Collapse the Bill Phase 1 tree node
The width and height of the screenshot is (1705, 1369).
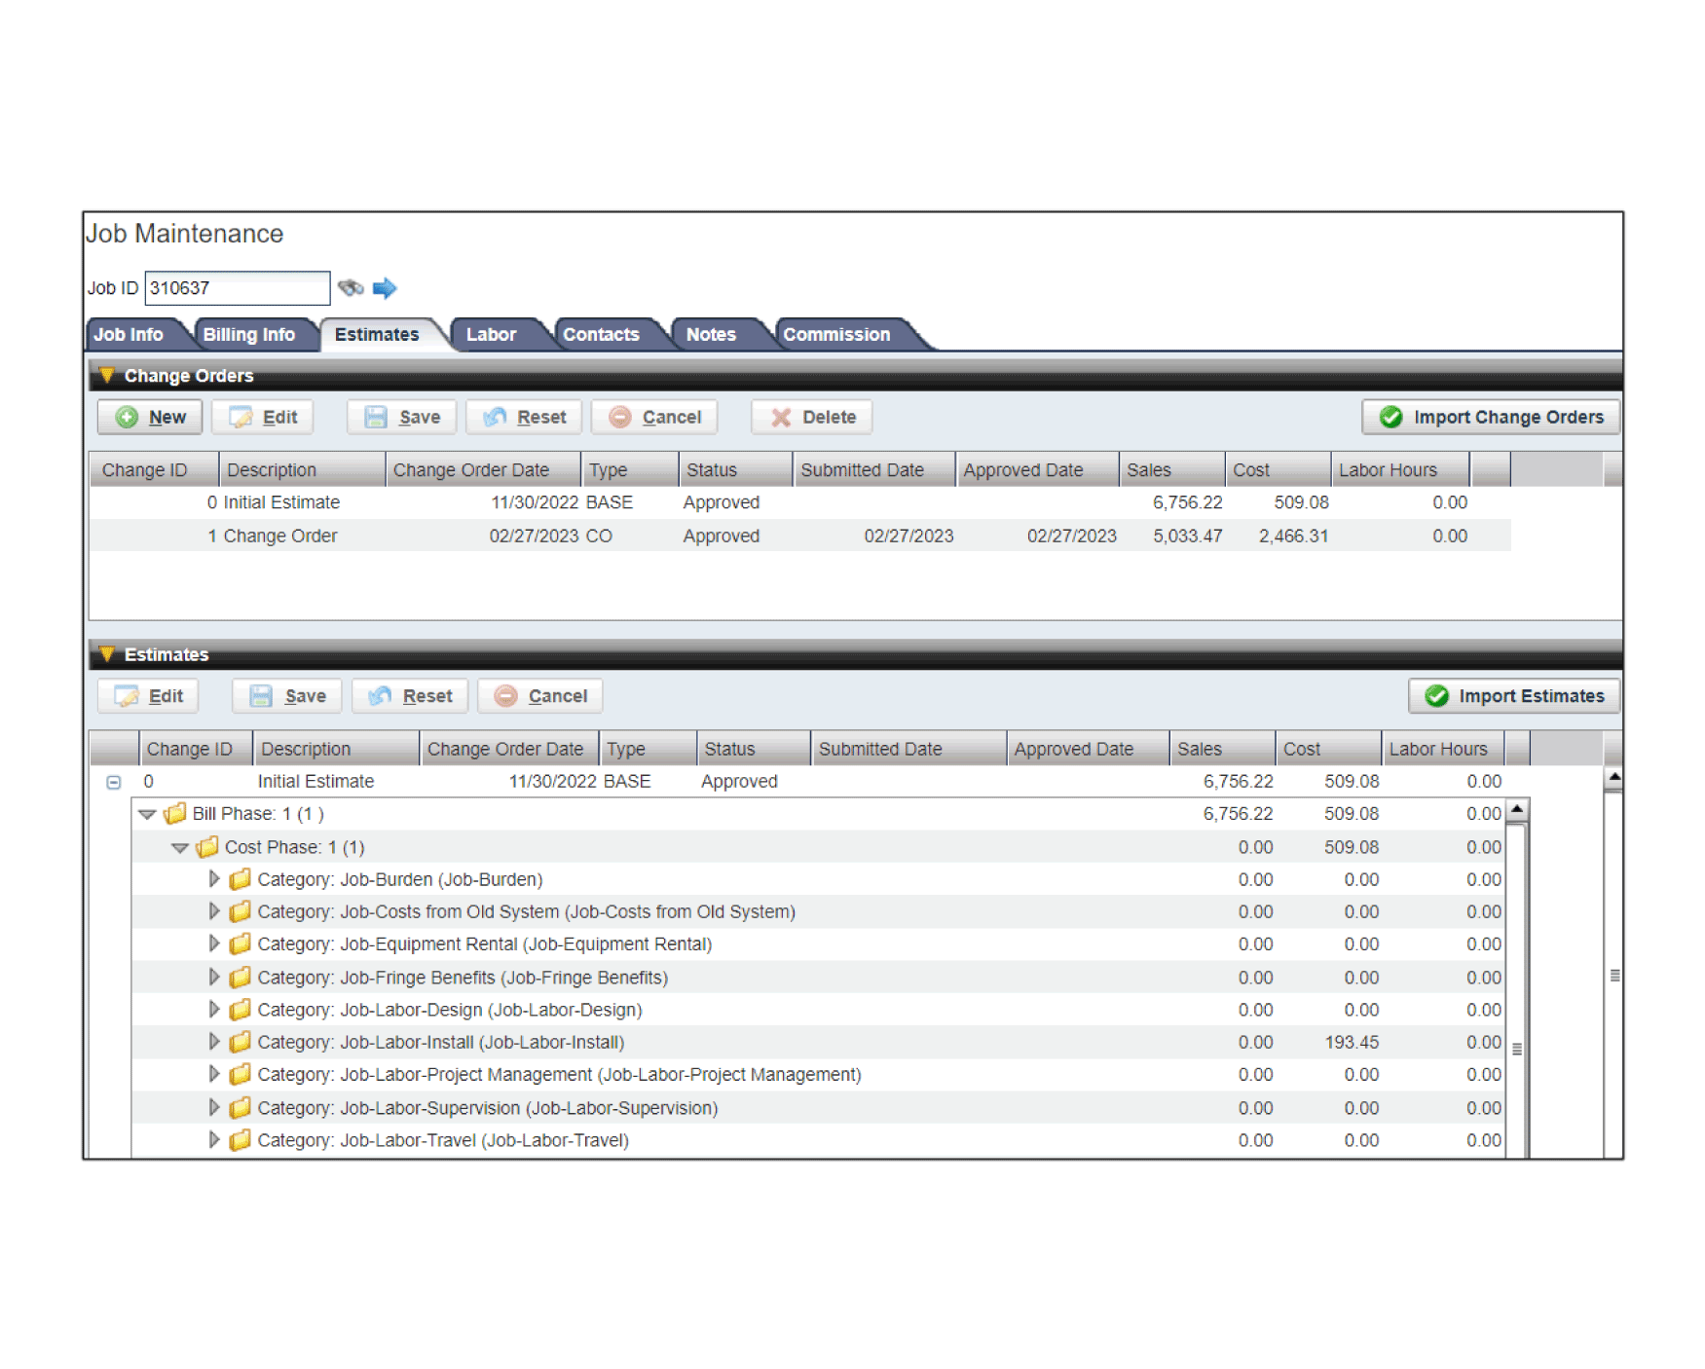click(x=147, y=814)
